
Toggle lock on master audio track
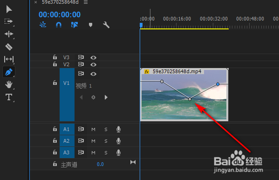coord(55,164)
